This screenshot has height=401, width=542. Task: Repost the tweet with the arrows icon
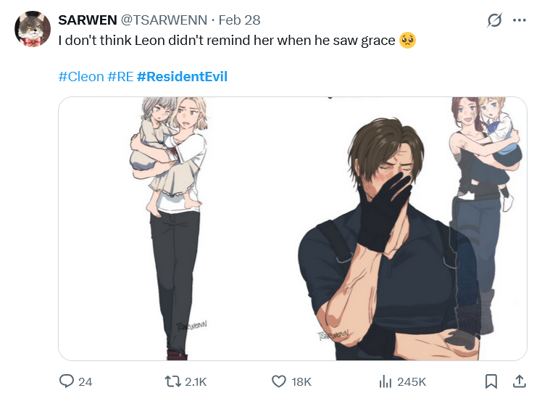pos(172,381)
